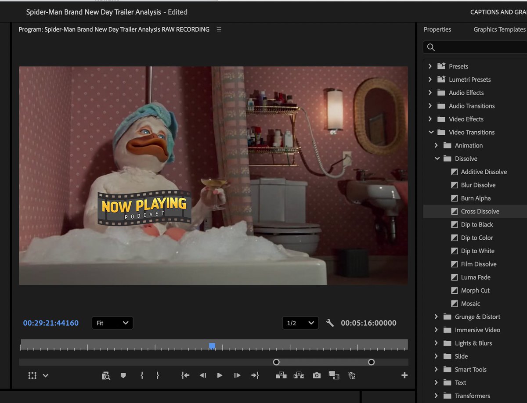Click the search magnifier icon in Effects
This screenshot has height=403, width=527.
pyautogui.click(x=431, y=47)
